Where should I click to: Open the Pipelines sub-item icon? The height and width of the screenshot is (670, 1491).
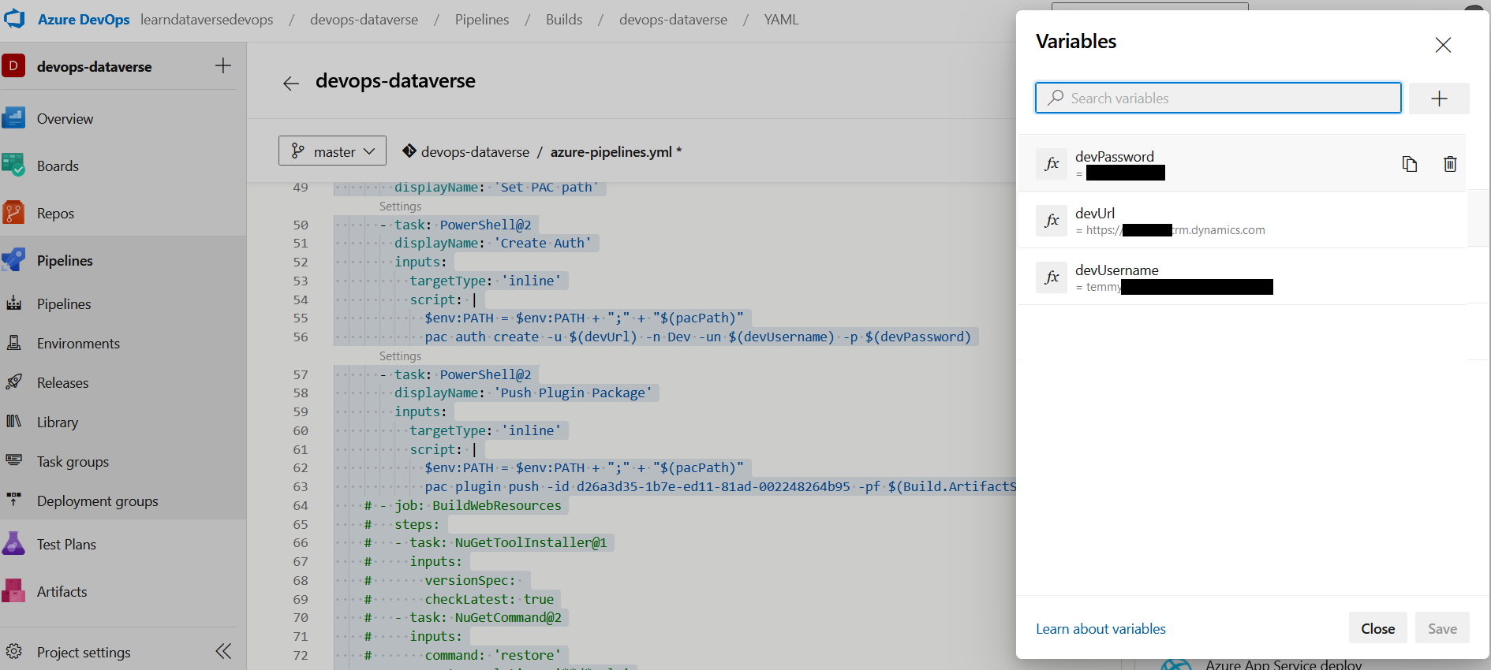point(14,303)
